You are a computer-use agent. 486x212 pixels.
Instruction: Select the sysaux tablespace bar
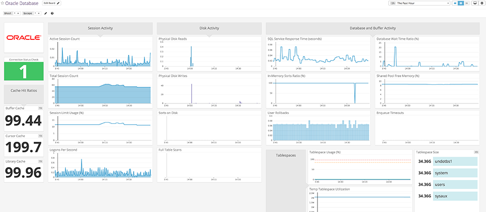pyautogui.click(x=455, y=196)
